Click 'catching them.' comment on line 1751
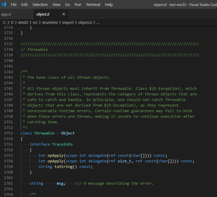The image size is (217, 197). pyautogui.click(x=43, y=122)
